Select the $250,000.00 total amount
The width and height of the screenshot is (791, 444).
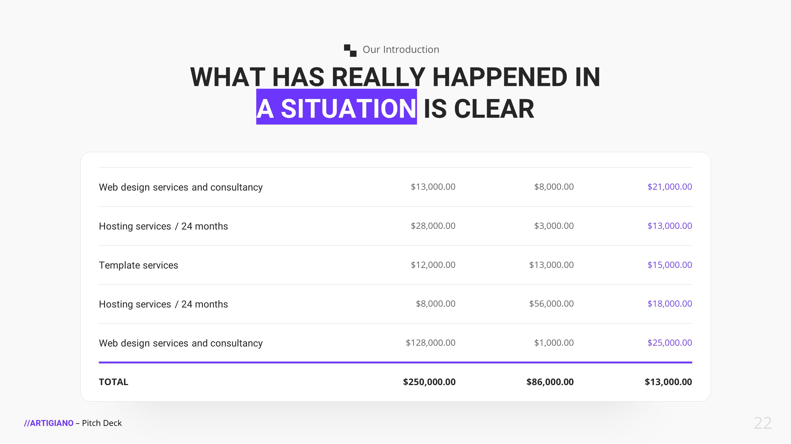[x=429, y=382]
